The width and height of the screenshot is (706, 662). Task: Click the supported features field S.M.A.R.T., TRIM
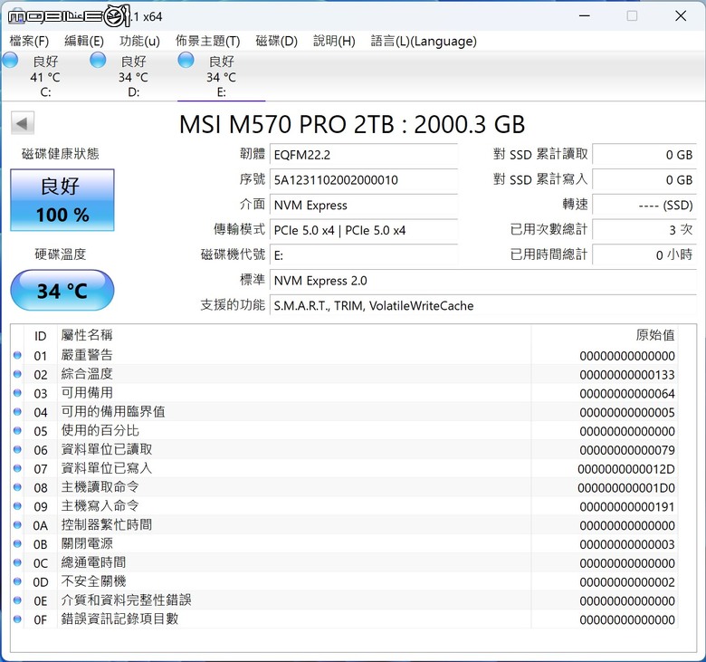(x=483, y=306)
